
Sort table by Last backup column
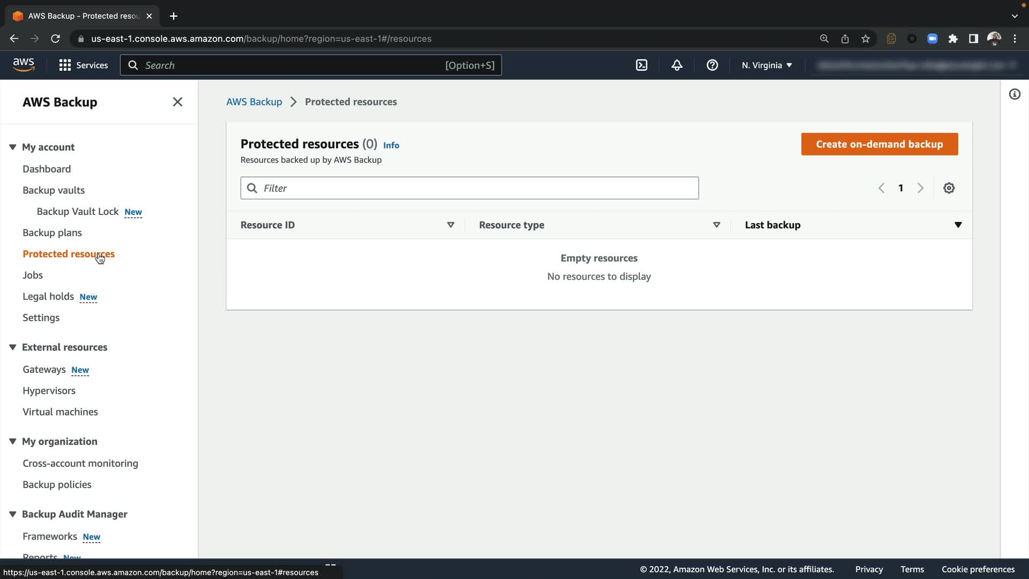click(x=958, y=225)
